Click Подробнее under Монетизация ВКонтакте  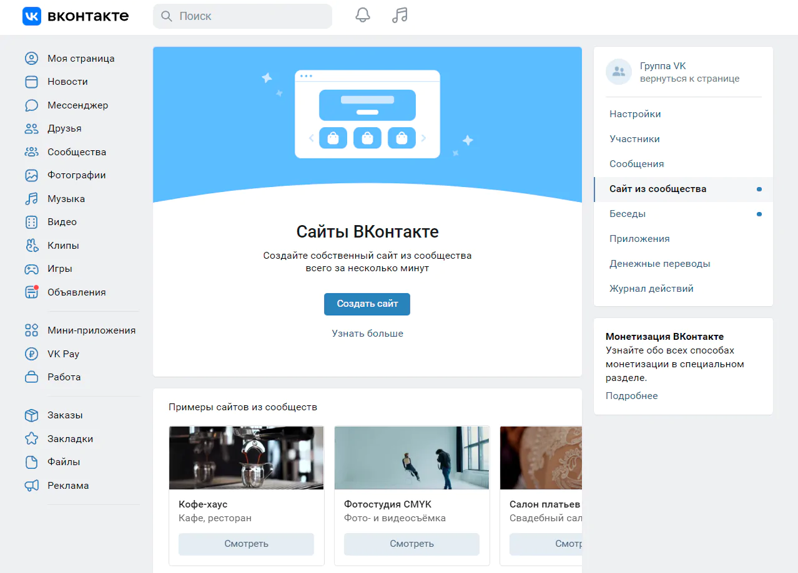coord(631,396)
